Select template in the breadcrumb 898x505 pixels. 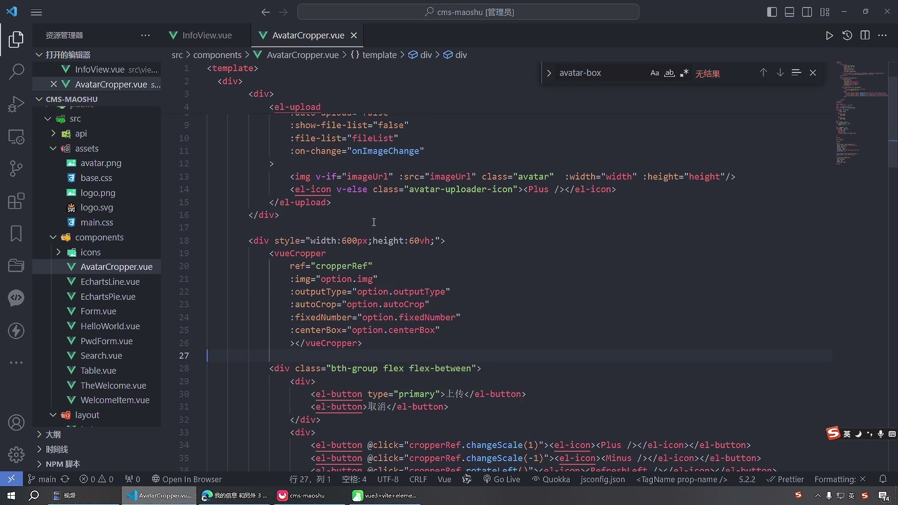pyautogui.click(x=379, y=55)
